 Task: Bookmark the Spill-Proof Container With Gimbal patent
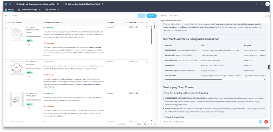tap(147, 27)
